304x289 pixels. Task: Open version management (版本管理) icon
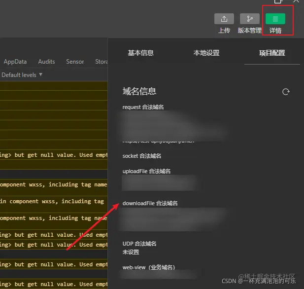[x=249, y=19]
